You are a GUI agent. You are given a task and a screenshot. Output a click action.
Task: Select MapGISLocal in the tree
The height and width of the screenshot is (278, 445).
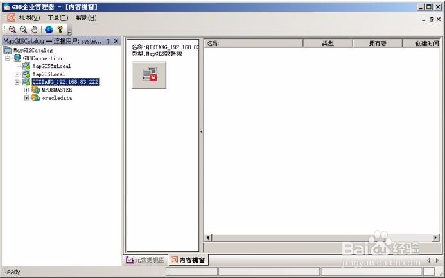[48, 74]
